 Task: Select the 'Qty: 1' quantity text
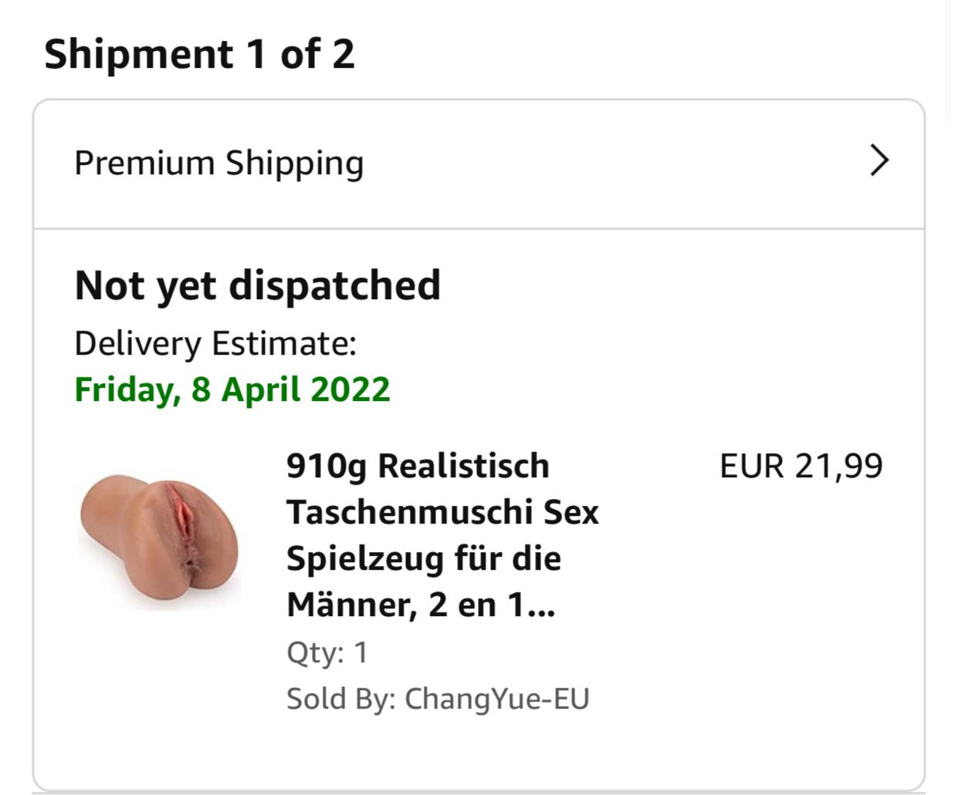coord(327,652)
